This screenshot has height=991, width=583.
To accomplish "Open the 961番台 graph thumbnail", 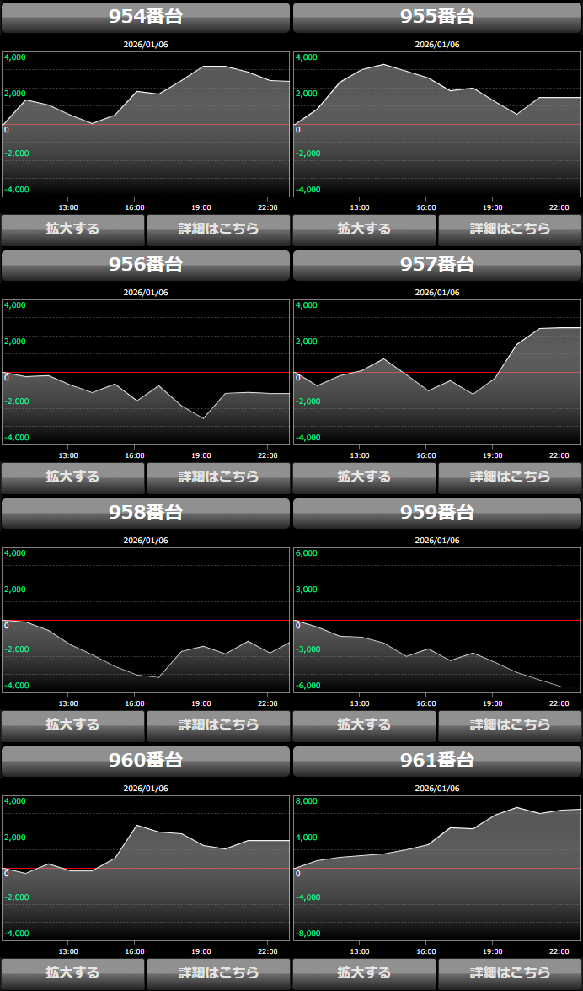I will [x=437, y=868].
